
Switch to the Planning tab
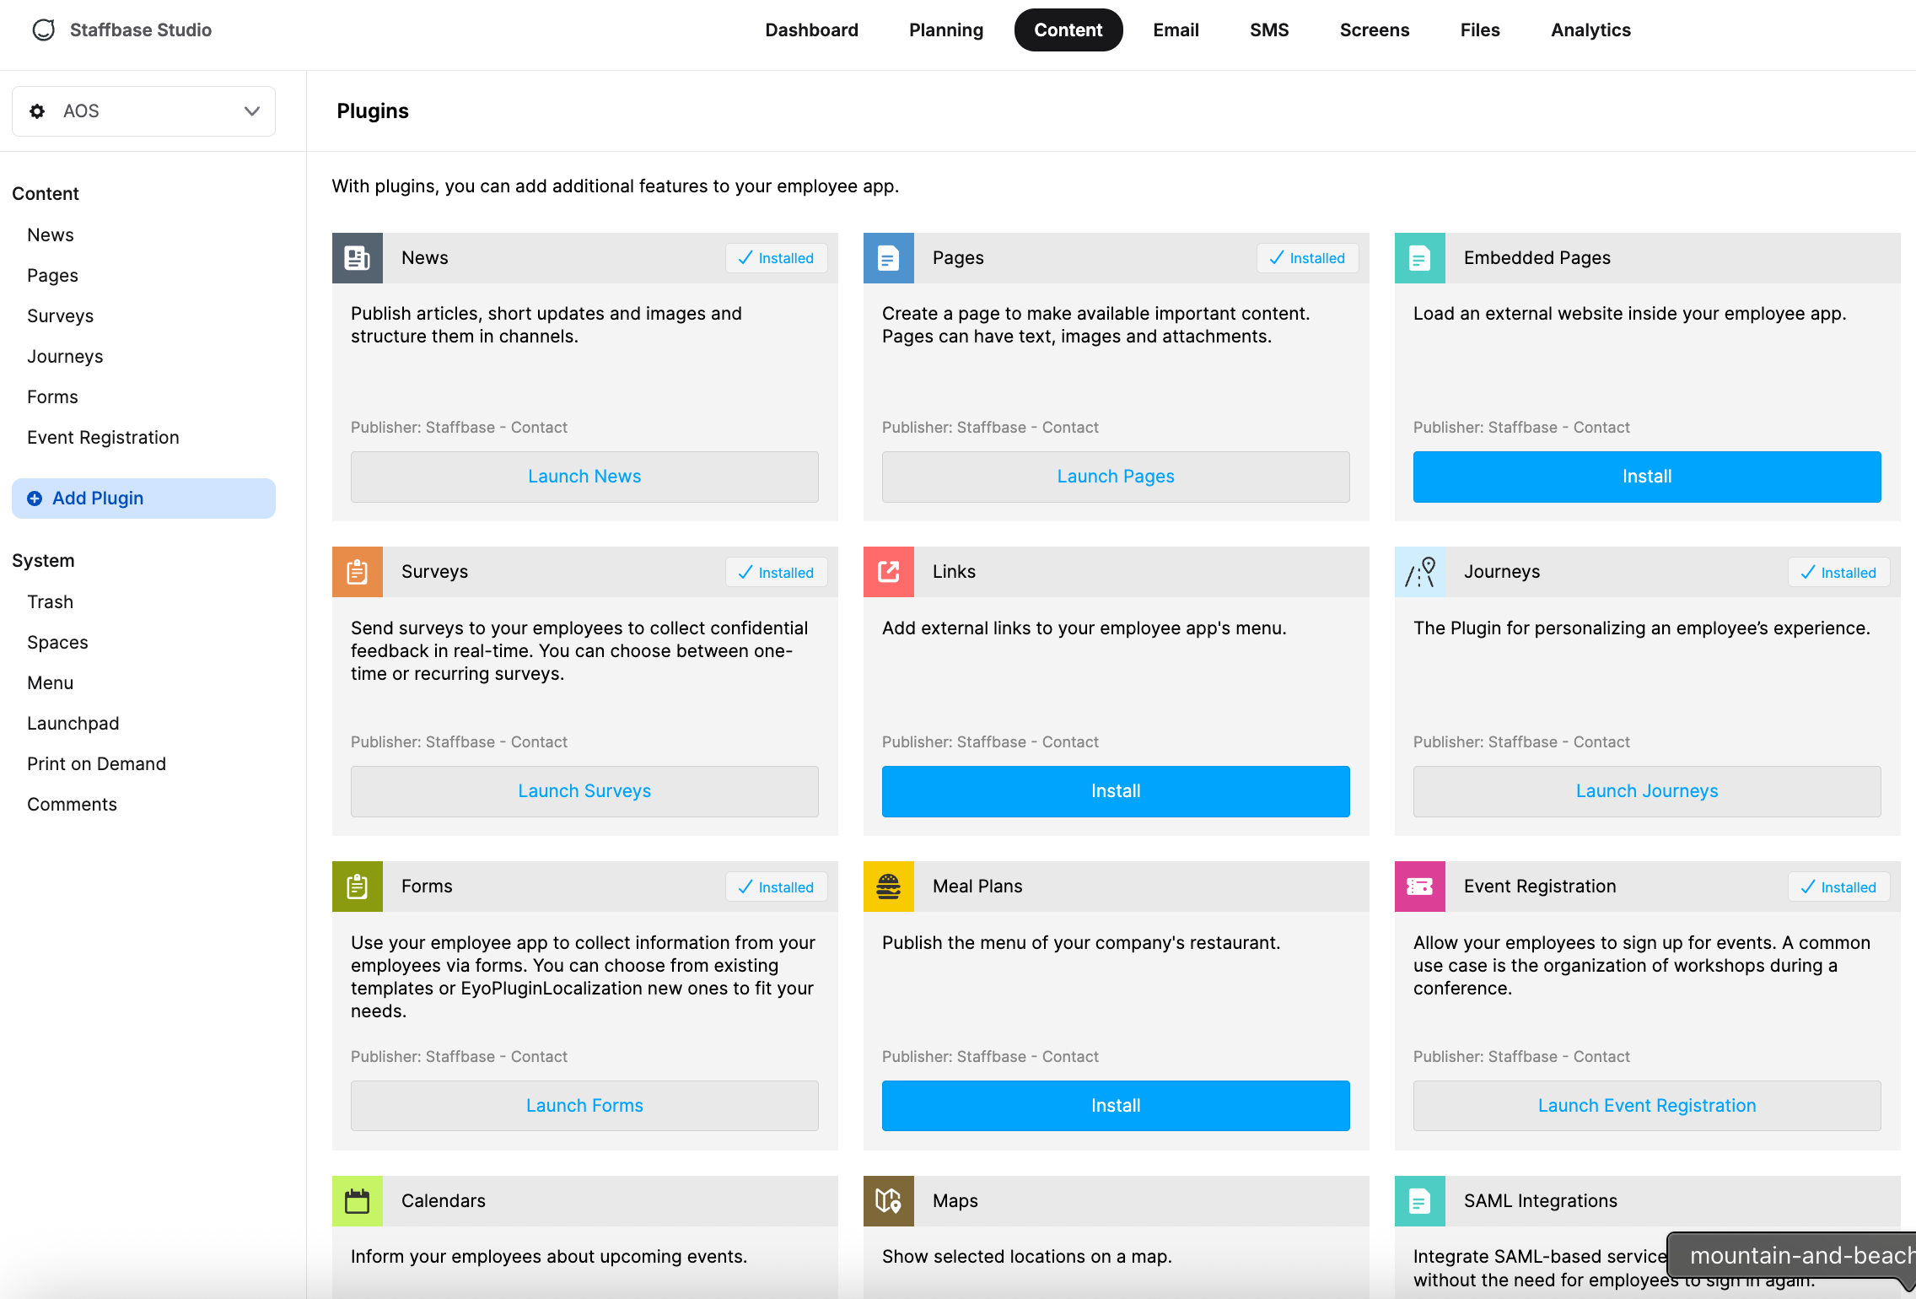point(946,30)
